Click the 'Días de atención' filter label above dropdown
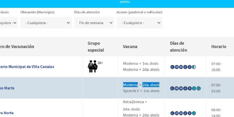The image size is (234, 117). [x=87, y=12]
